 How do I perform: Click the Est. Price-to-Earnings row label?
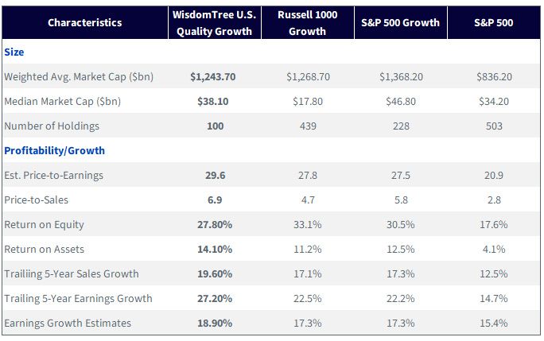coord(54,175)
